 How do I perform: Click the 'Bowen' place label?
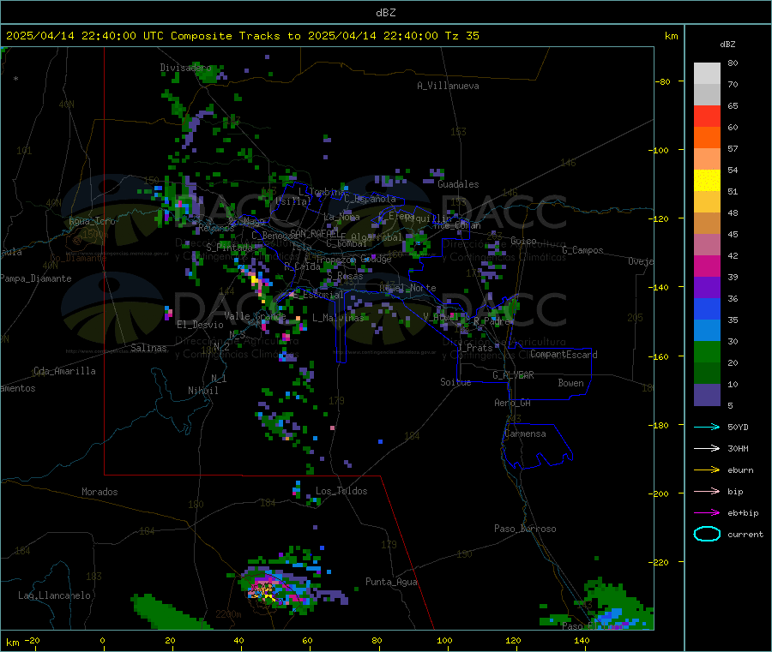(x=570, y=382)
